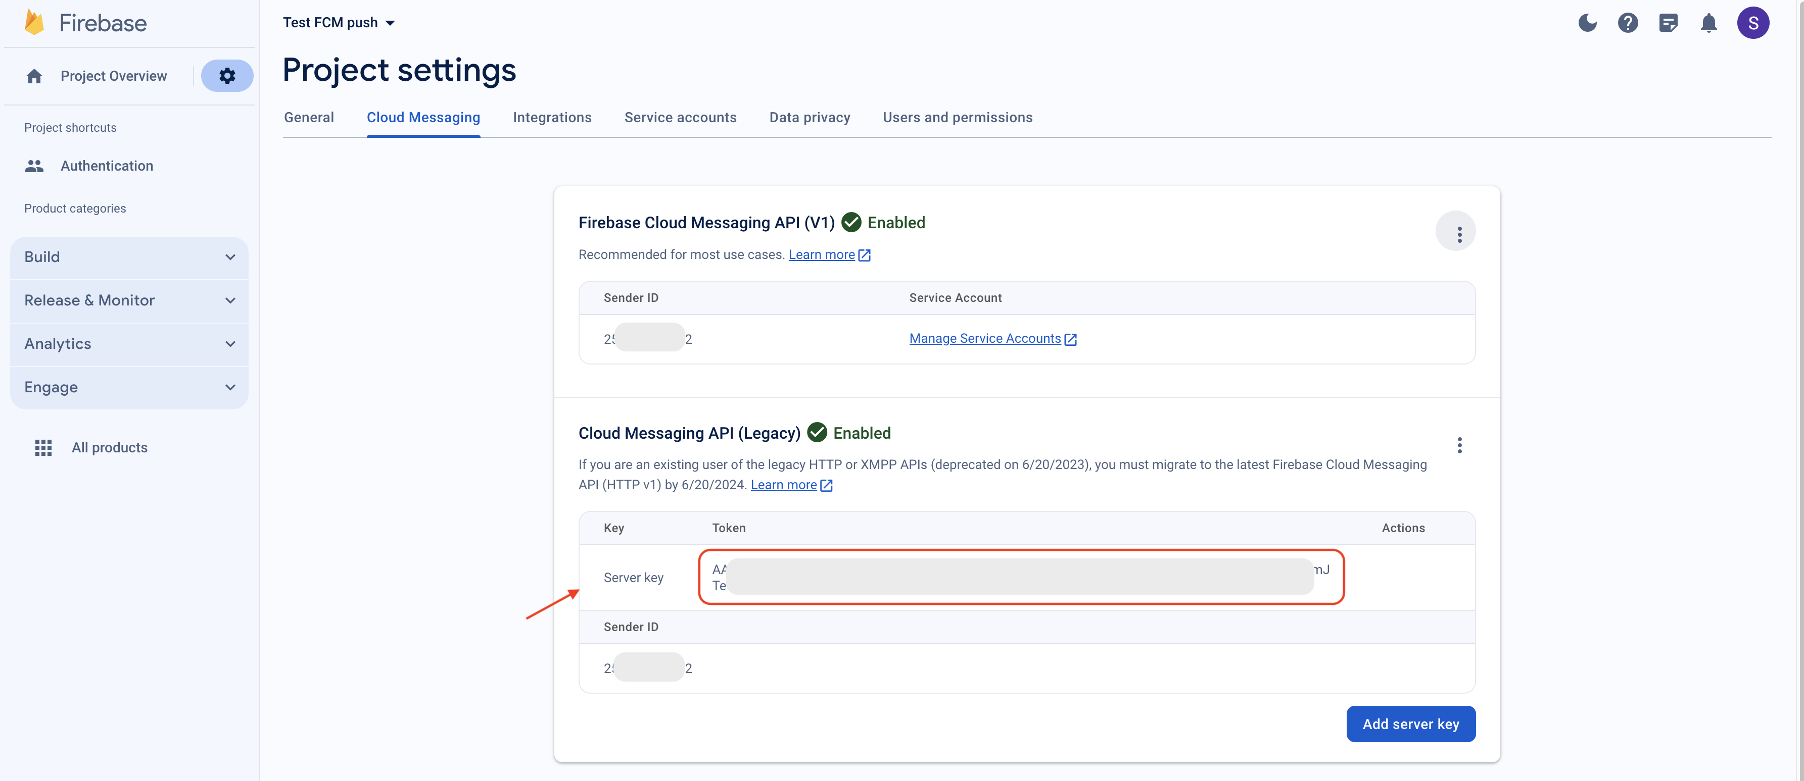The image size is (1804, 781).
Task: Click the Token column header
Action: pos(728,529)
